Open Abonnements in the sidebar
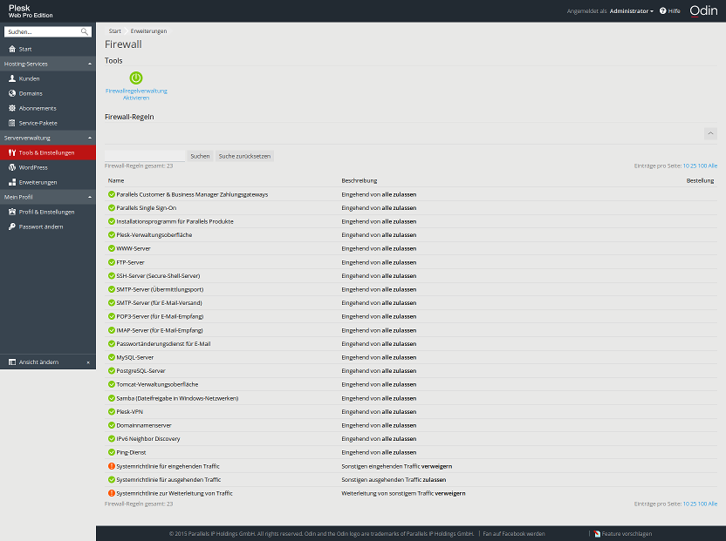The width and height of the screenshot is (726, 541). [48, 108]
